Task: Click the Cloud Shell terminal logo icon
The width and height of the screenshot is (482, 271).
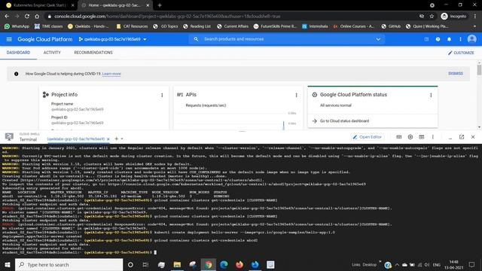Action: [9, 137]
